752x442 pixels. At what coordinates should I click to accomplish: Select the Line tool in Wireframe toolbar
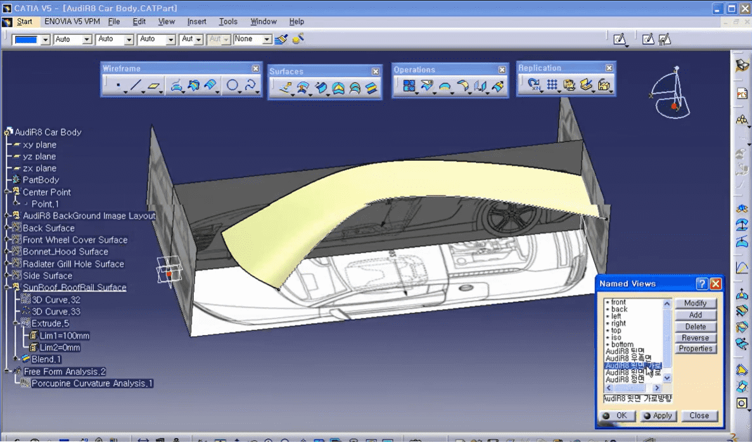tap(136, 86)
